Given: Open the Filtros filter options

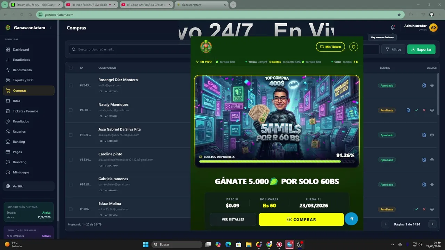Looking at the screenshot, I should (393, 49).
